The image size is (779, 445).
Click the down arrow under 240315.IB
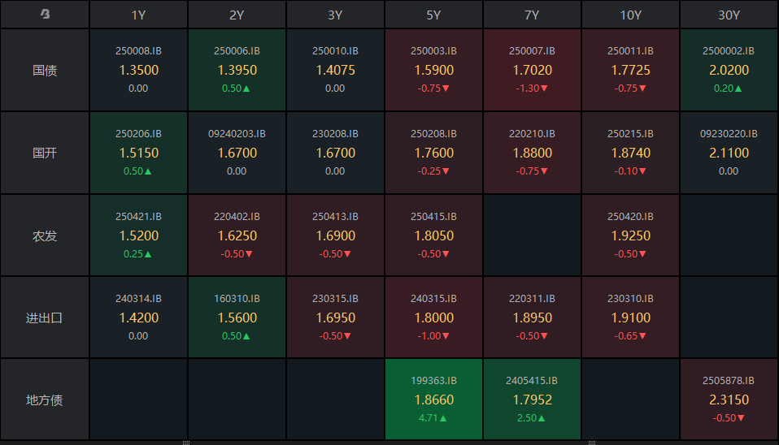point(446,336)
